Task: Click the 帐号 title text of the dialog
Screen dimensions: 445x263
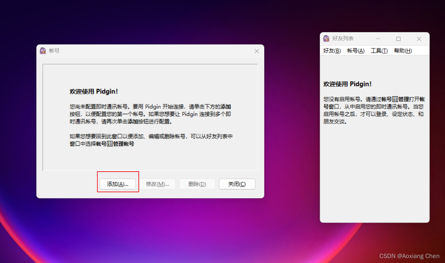Action: [x=54, y=51]
